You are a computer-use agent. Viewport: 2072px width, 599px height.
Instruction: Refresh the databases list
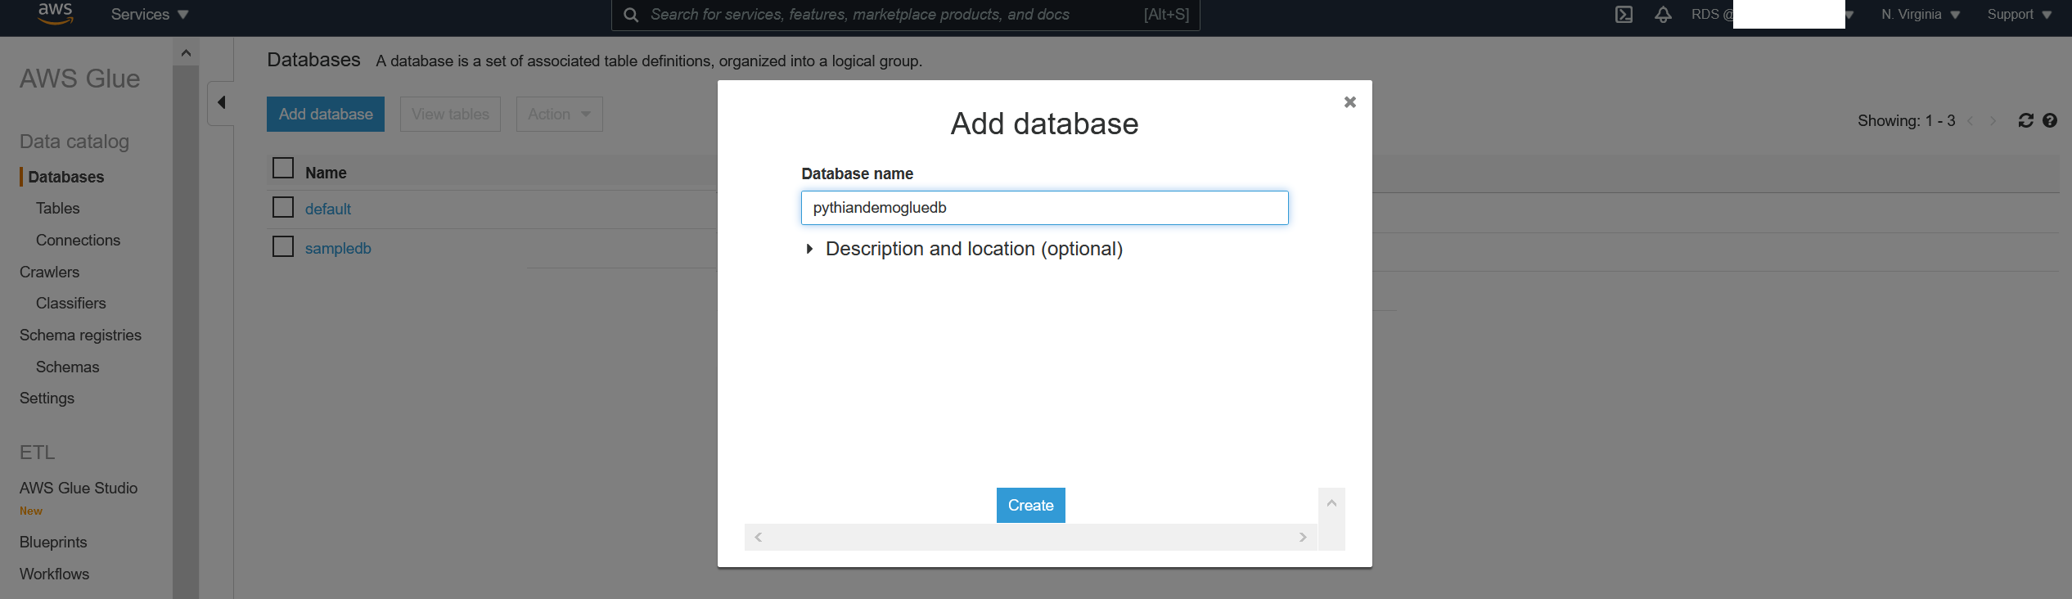click(x=2025, y=121)
